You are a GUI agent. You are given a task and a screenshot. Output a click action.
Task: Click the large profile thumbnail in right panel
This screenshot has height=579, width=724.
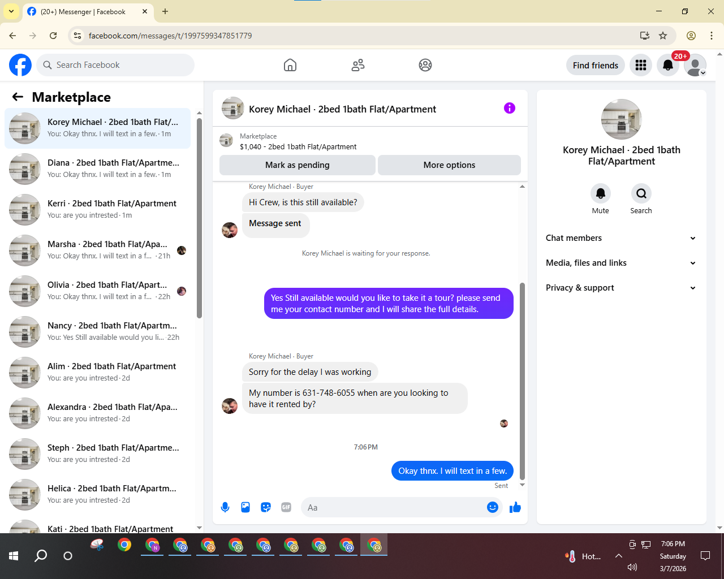click(x=622, y=119)
